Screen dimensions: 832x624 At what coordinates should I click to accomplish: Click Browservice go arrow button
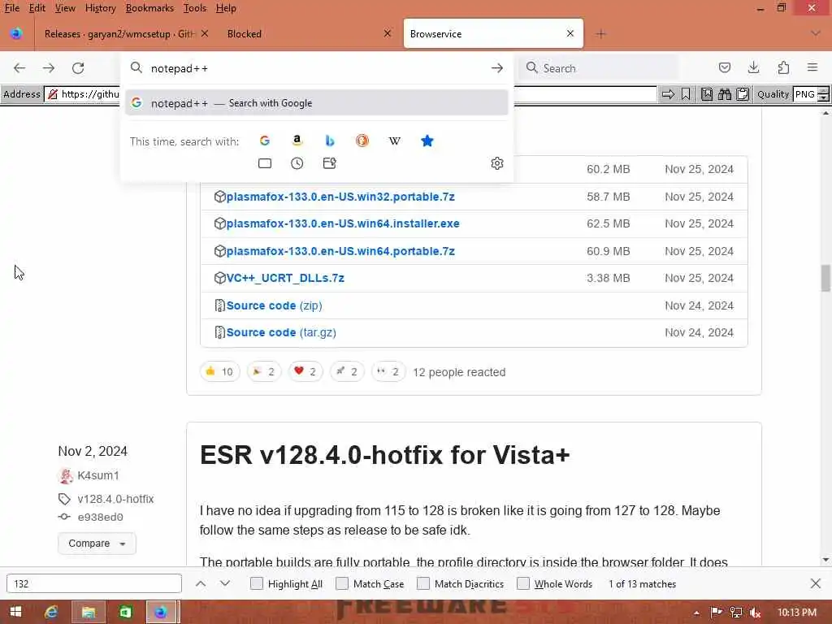[669, 94]
